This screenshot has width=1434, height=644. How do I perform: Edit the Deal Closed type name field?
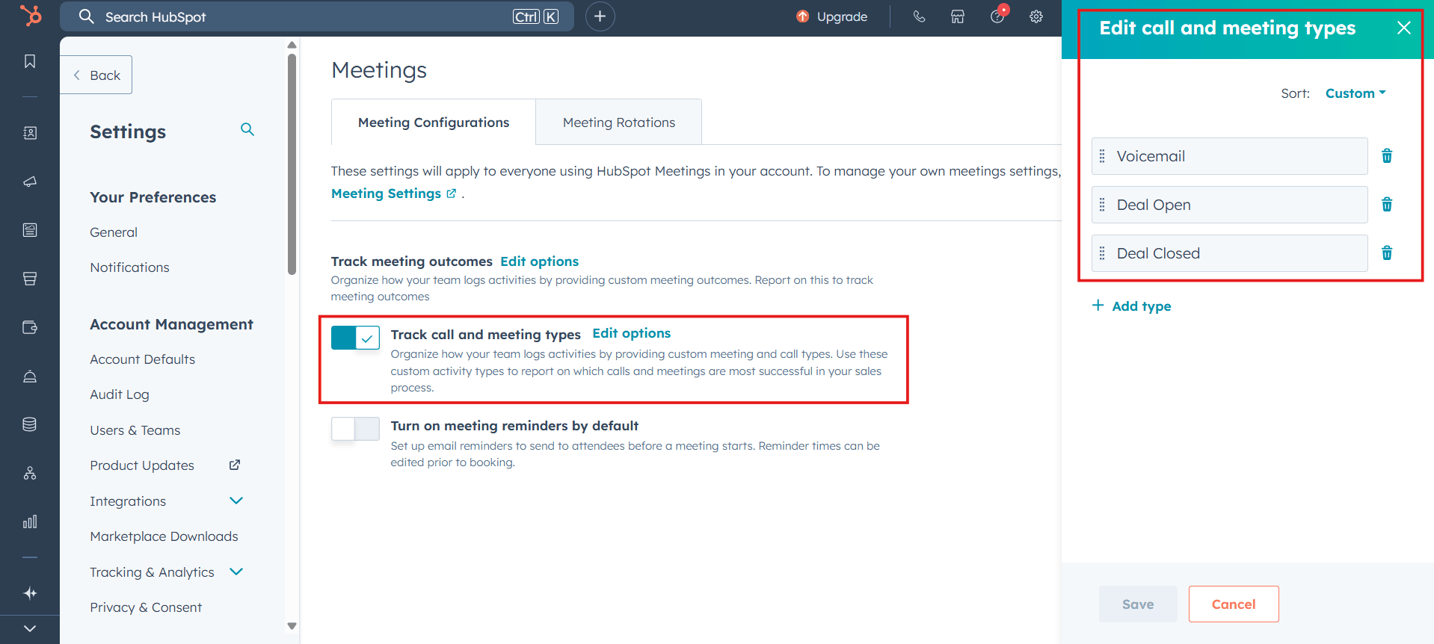[1230, 253]
